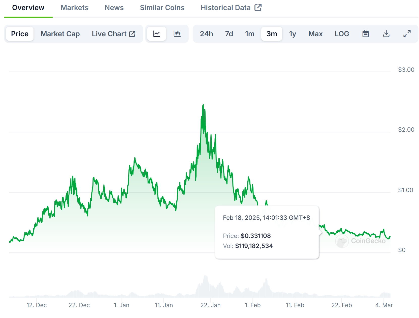Click tooltip price $0.331108
Image resolution: width=419 pixels, height=318 pixels.
point(256,236)
